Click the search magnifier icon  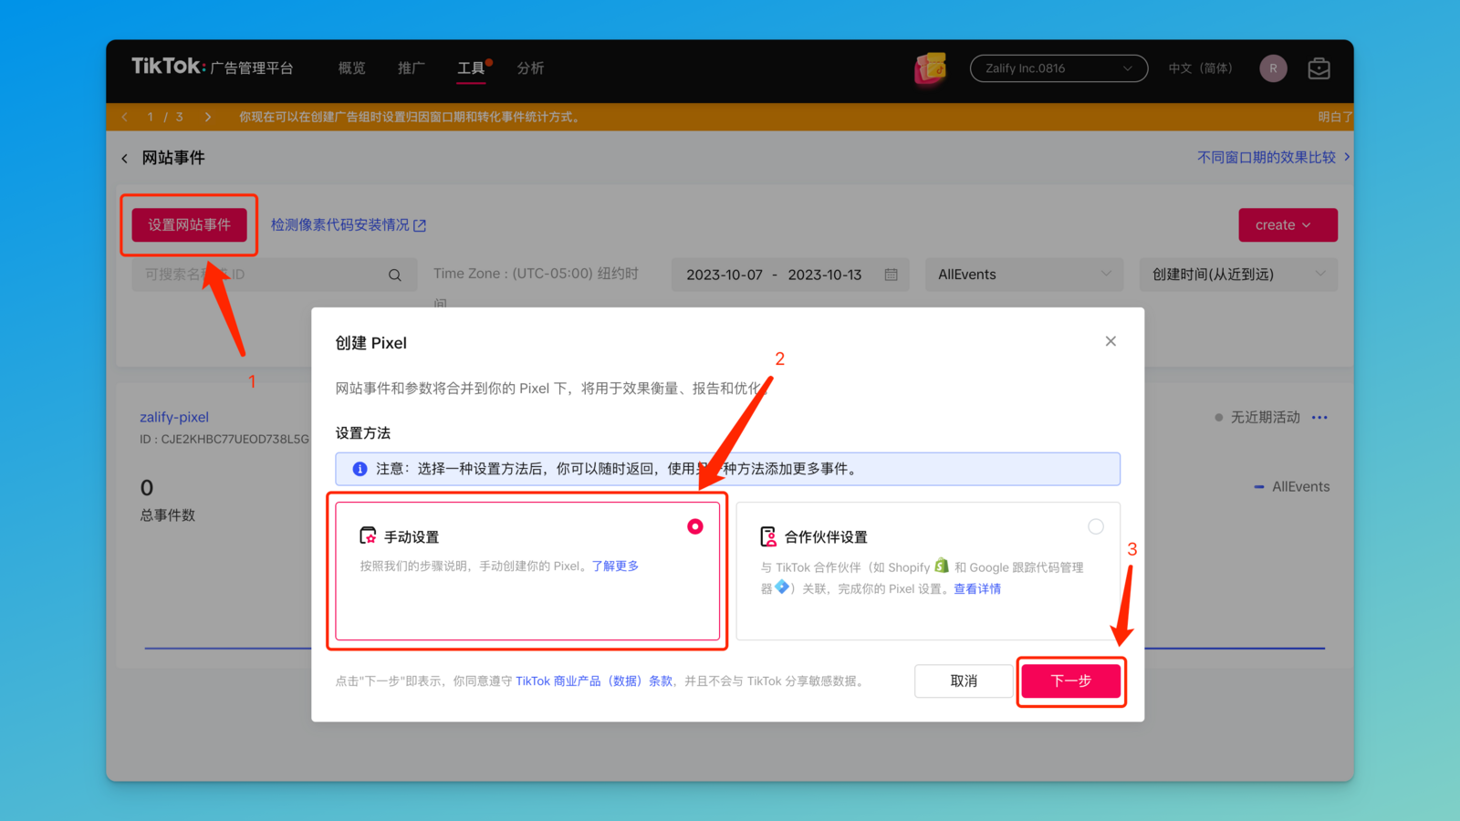click(x=395, y=275)
